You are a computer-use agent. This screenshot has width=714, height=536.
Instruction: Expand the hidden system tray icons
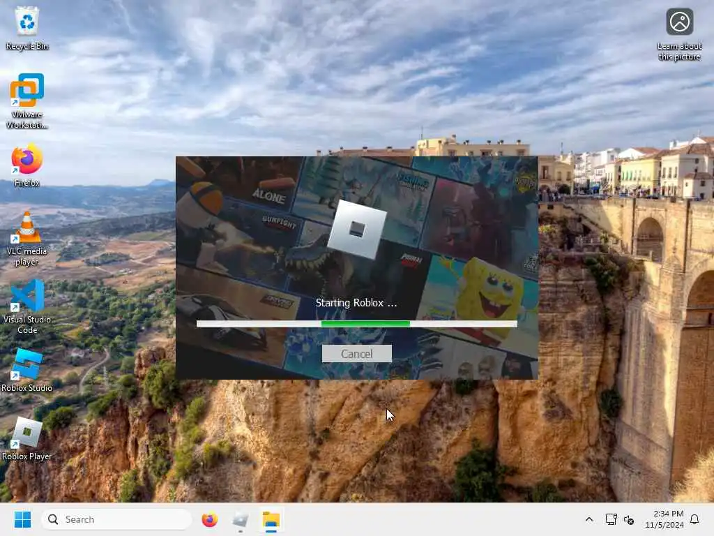(x=588, y=519)
